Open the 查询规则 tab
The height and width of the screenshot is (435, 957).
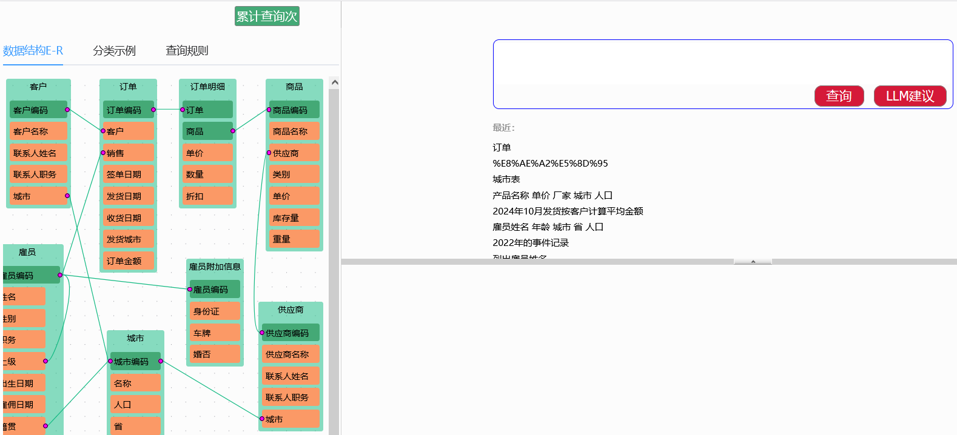tap(187, 51)
